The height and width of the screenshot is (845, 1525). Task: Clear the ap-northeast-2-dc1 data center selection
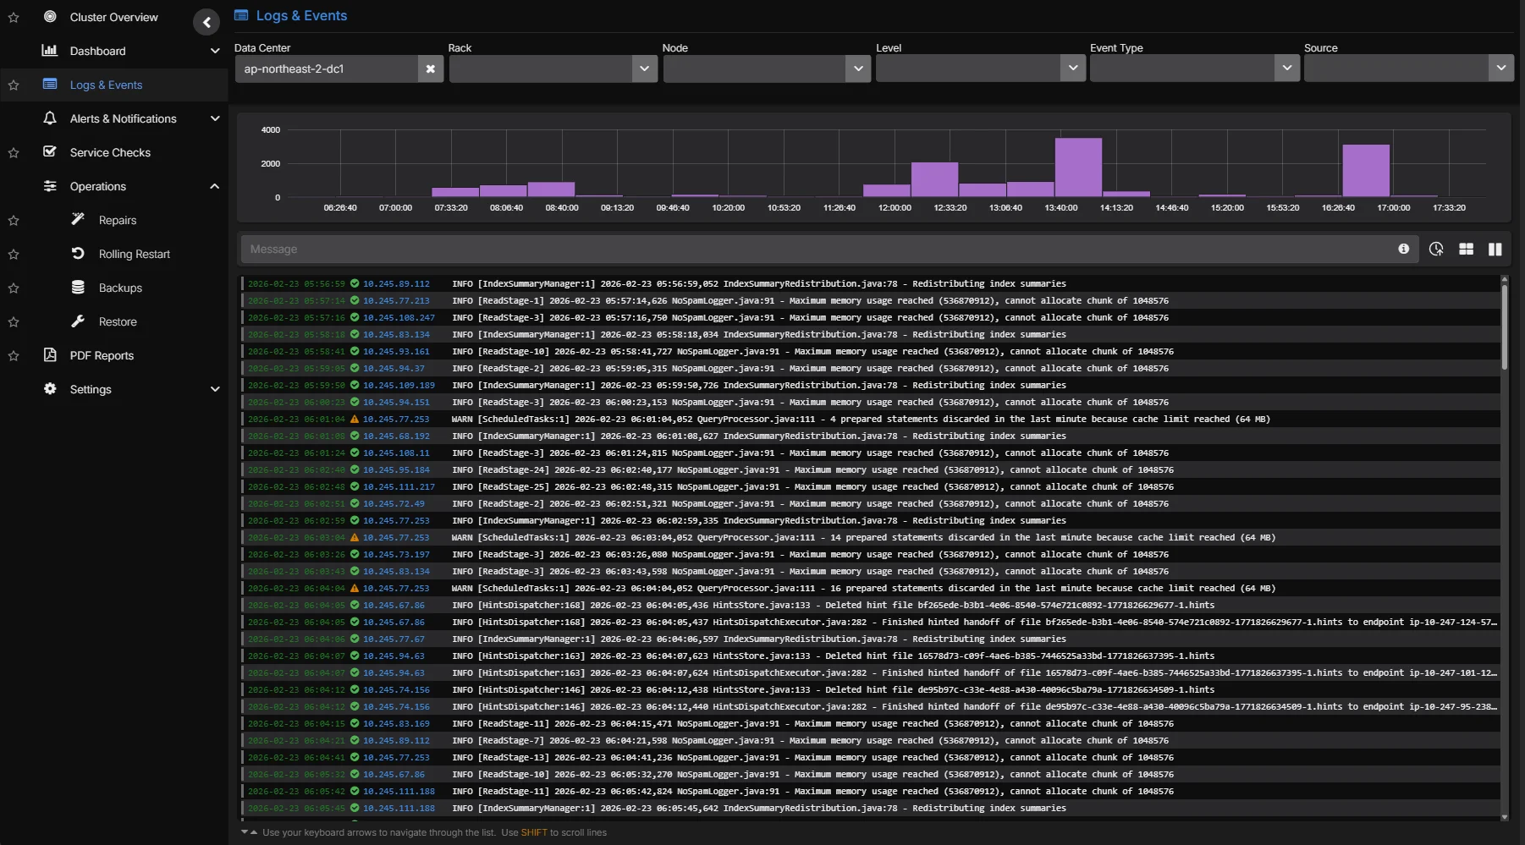pos(430,69)
